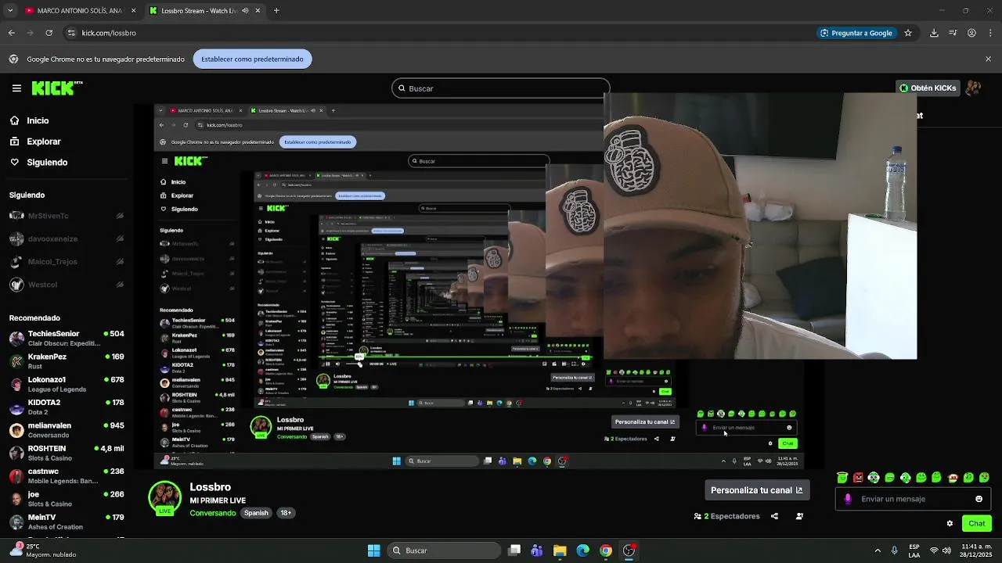
Task: Click the Spanish language tag
Action: (x=256, y=513)
